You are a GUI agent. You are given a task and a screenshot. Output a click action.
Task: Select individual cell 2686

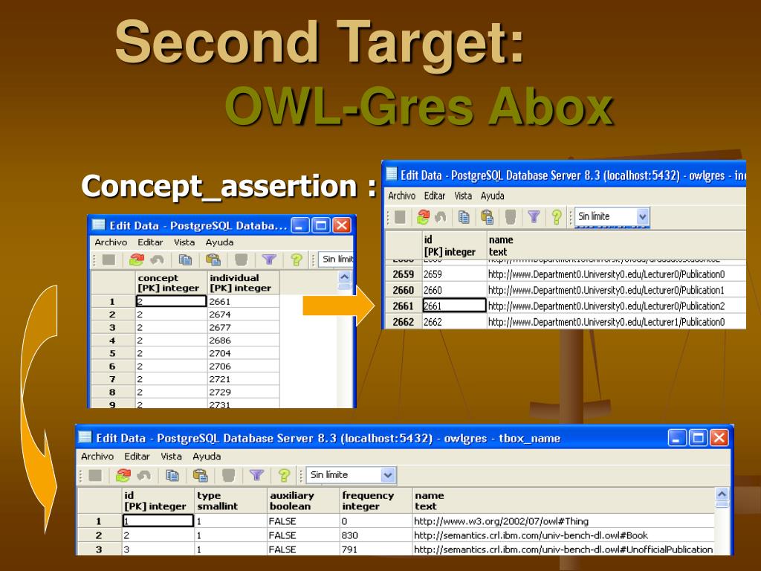pos(243,341)
